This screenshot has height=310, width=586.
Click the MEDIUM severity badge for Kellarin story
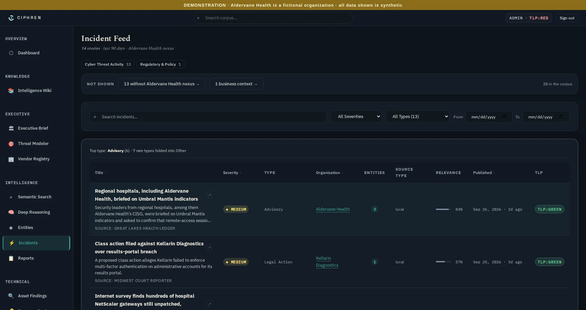click(236, 262)
